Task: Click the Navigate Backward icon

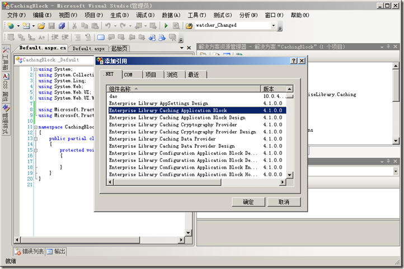Action: (139, 26)
